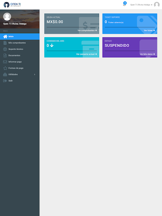Click the Menú sidebar heading
This screenshot has height=216, width=162.
5,31
